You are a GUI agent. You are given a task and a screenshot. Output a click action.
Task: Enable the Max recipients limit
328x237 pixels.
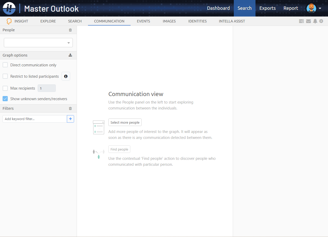5,88
